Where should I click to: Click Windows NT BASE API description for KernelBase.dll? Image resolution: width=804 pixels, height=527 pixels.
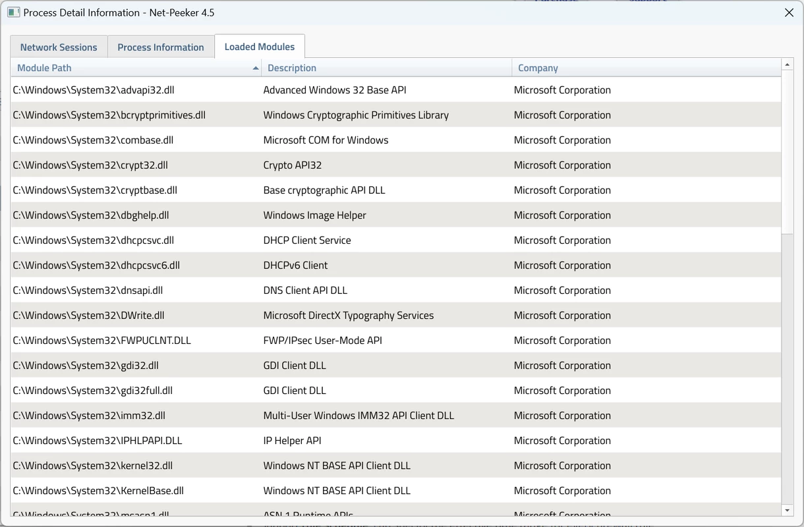point(337,491)
